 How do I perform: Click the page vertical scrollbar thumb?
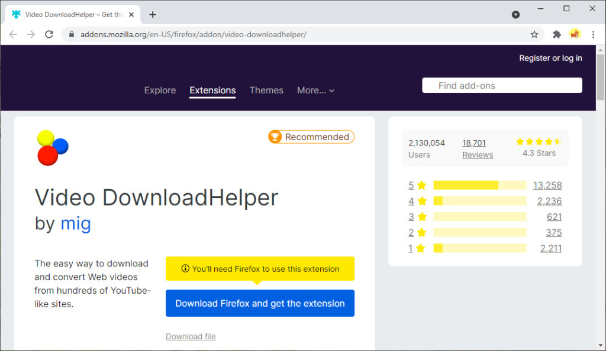[600, 77]
